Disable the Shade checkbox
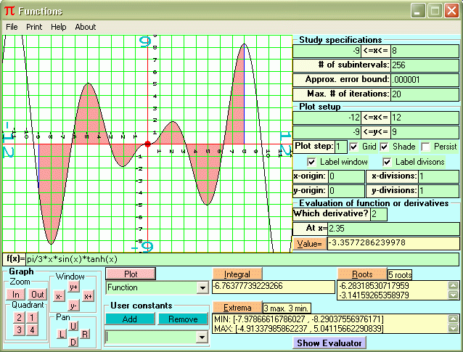 [385, 147]
